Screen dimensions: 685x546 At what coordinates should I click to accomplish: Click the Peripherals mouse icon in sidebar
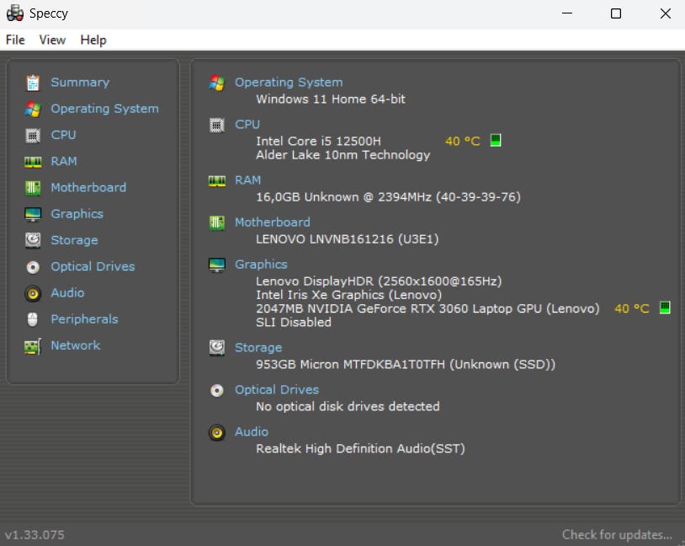click(x=33, y=319)
